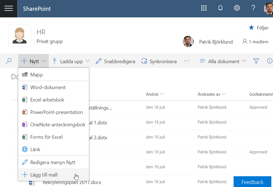Open the filter funnel pane
This screenshot has height=187, width=273.
[256, 61]
